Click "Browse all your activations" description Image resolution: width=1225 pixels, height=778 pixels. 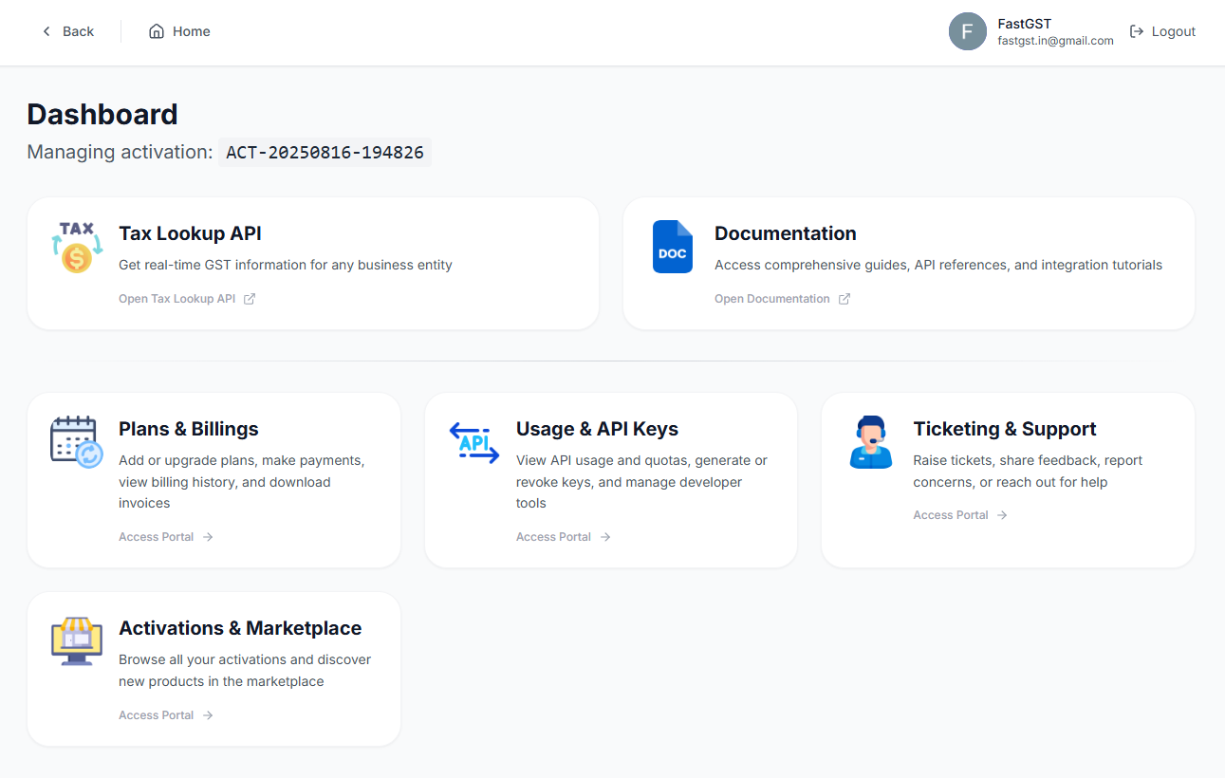tap(245, 671)
